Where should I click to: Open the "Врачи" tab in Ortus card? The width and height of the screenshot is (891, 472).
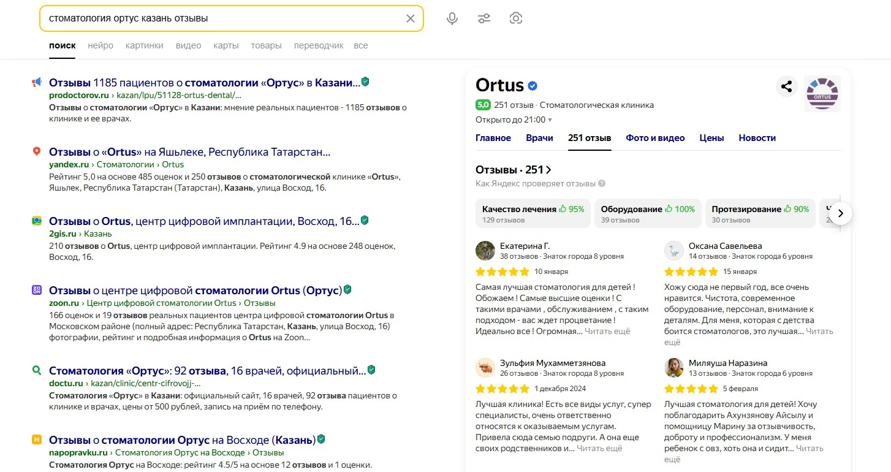(x=539, y=138)
